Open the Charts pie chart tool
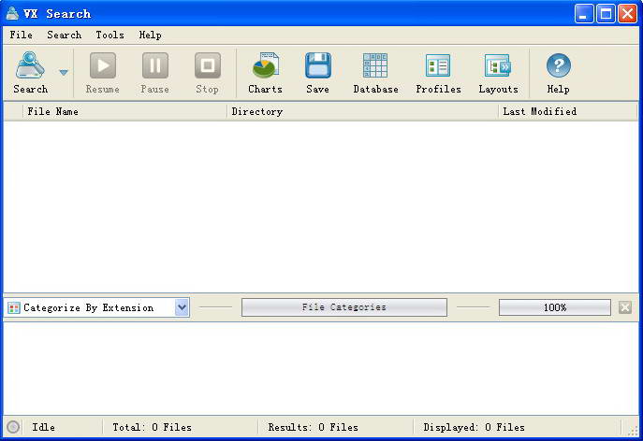The image size is (643, 441). coord(265,73)
